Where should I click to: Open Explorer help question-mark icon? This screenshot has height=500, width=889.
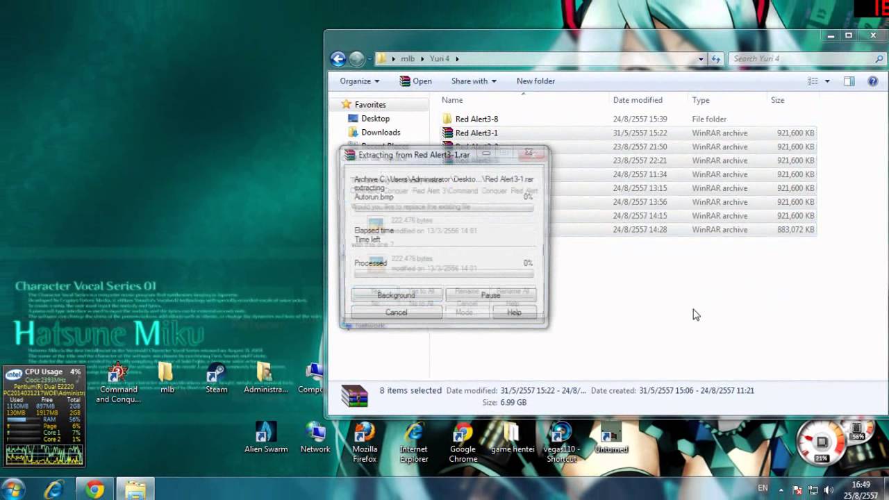pyautogui.click(x=873, y=81)
